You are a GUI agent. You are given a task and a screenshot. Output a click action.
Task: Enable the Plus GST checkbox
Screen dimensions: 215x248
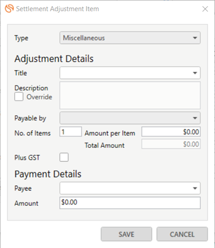[64, 157]
